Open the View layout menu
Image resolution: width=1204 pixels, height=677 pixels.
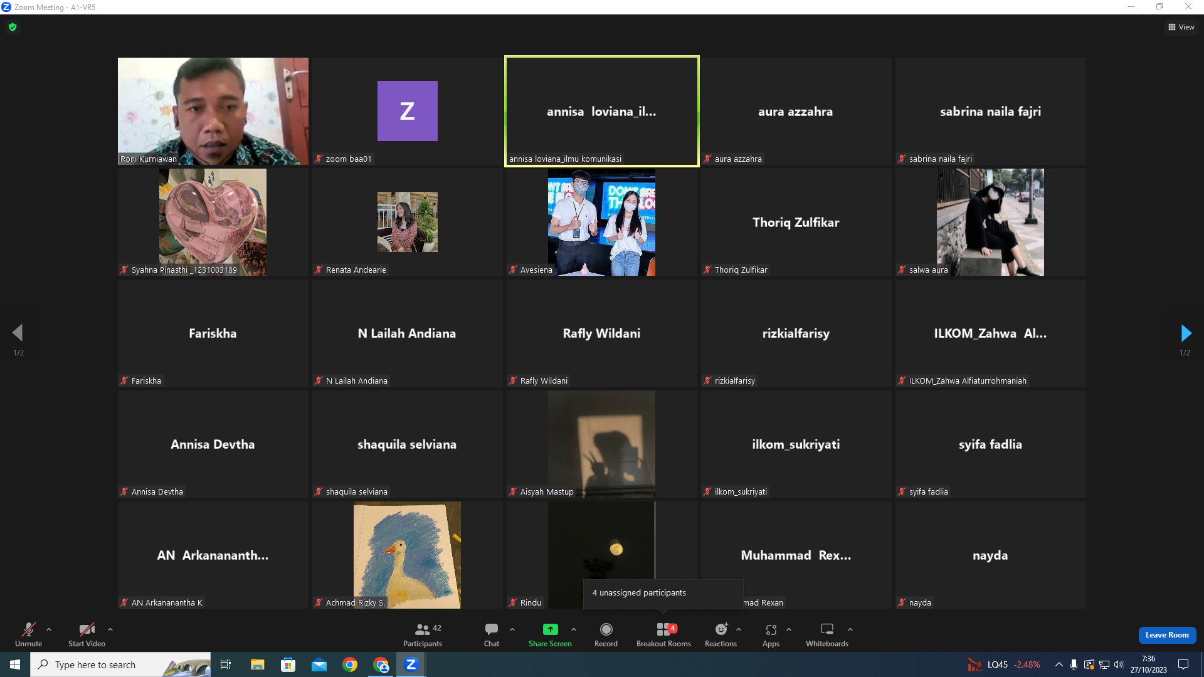click(x=1181, y=27)
